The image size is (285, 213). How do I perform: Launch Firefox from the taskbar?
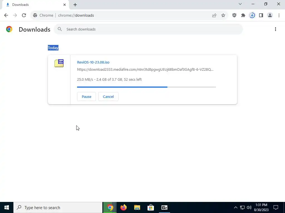(x=123, y=207)
